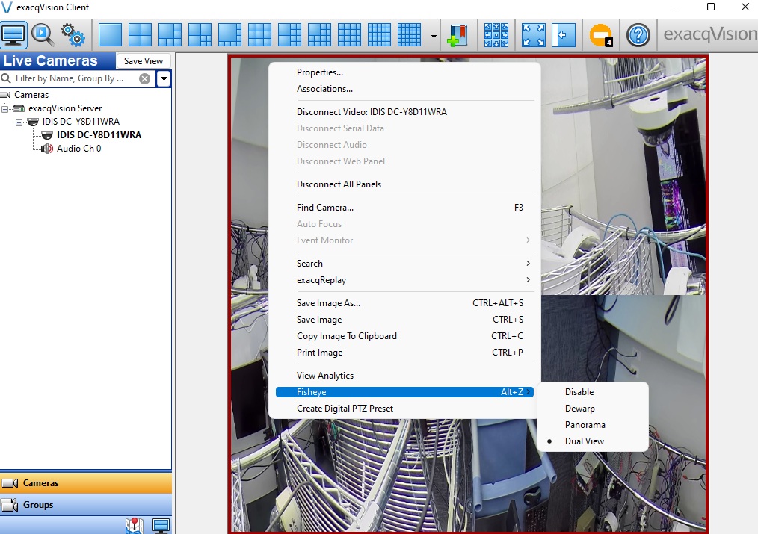Screen dimensions: 758x534
Task: Click the audio speaker icon
Action: point(47,148)
